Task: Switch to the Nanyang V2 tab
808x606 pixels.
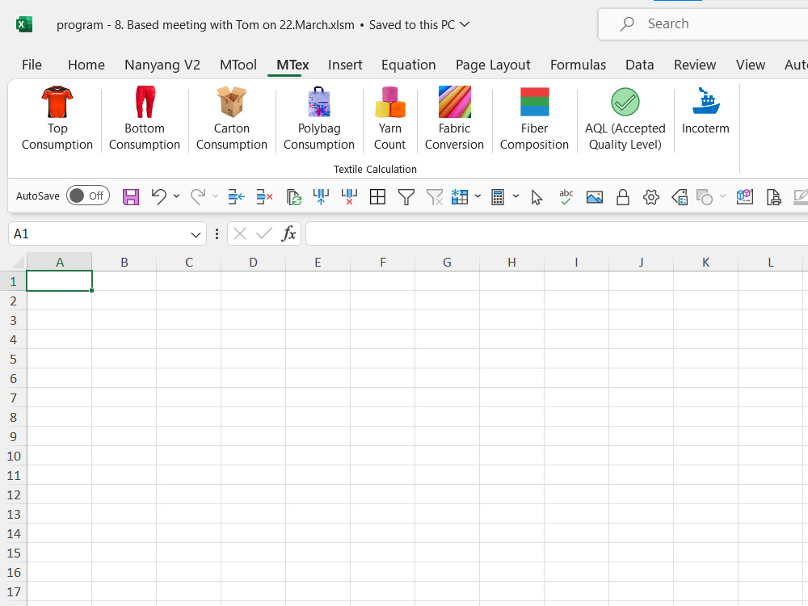Action: [162, 65]
